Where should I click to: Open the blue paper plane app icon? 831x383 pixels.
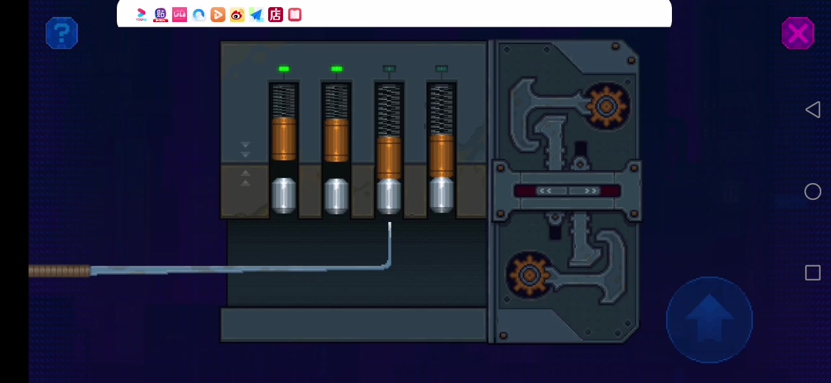(256, 15)
